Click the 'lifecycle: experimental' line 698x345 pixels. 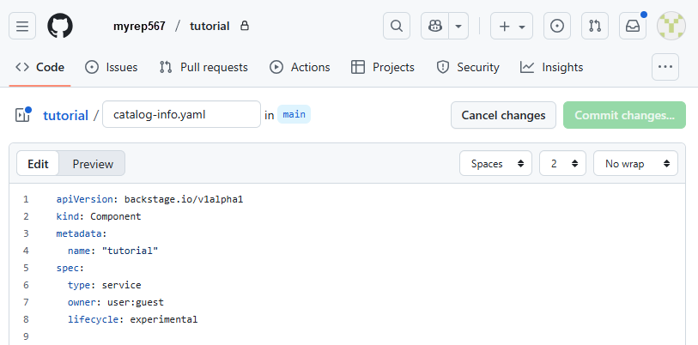[x=133, y=319]
